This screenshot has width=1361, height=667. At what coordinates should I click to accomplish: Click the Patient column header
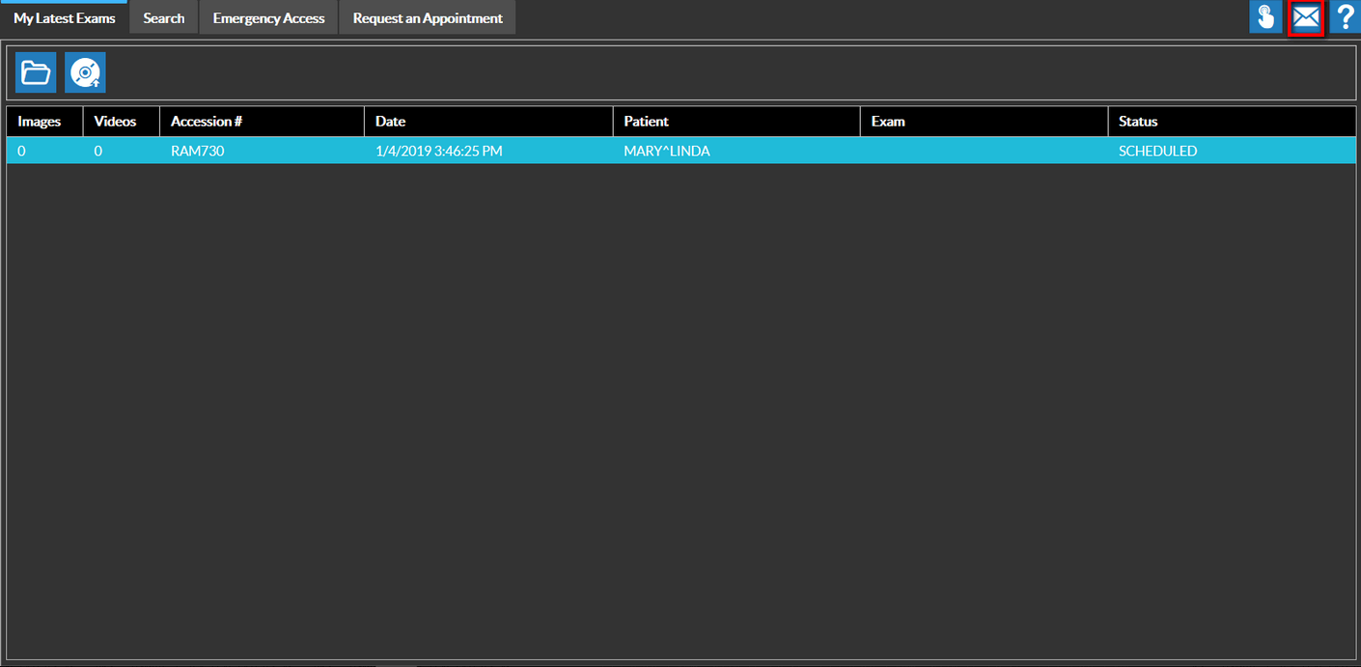tap(647, 122)
